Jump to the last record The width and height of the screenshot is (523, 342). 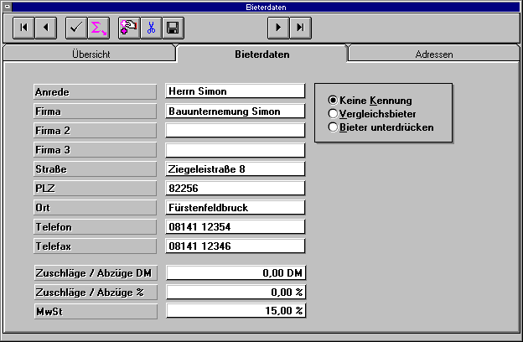(300, 28)
